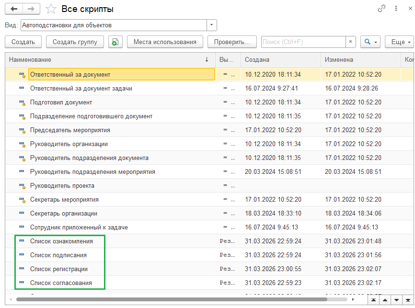The height and width of the screenshot is (308, 415).
Task: Click the copy item icon button
Action: pyautogui.click(x=115, y=42)
